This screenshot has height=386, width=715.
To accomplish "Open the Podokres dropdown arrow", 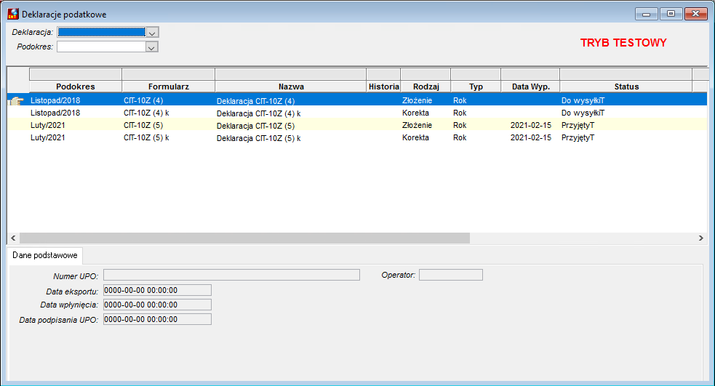I will coord(151,47).
